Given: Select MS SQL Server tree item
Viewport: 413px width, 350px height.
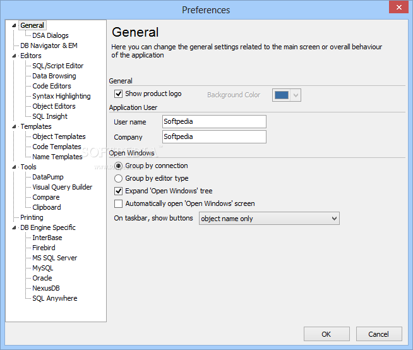Looking at the screenshot, I should pos(54,258).
